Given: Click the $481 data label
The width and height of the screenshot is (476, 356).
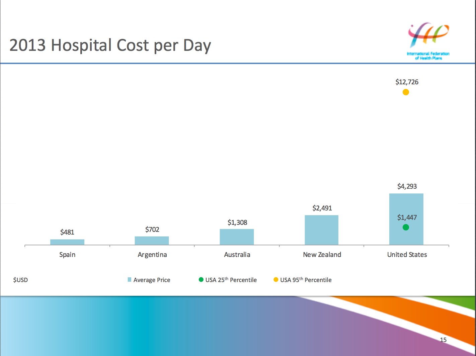Looking at the screenshot, I should [67, 232].
